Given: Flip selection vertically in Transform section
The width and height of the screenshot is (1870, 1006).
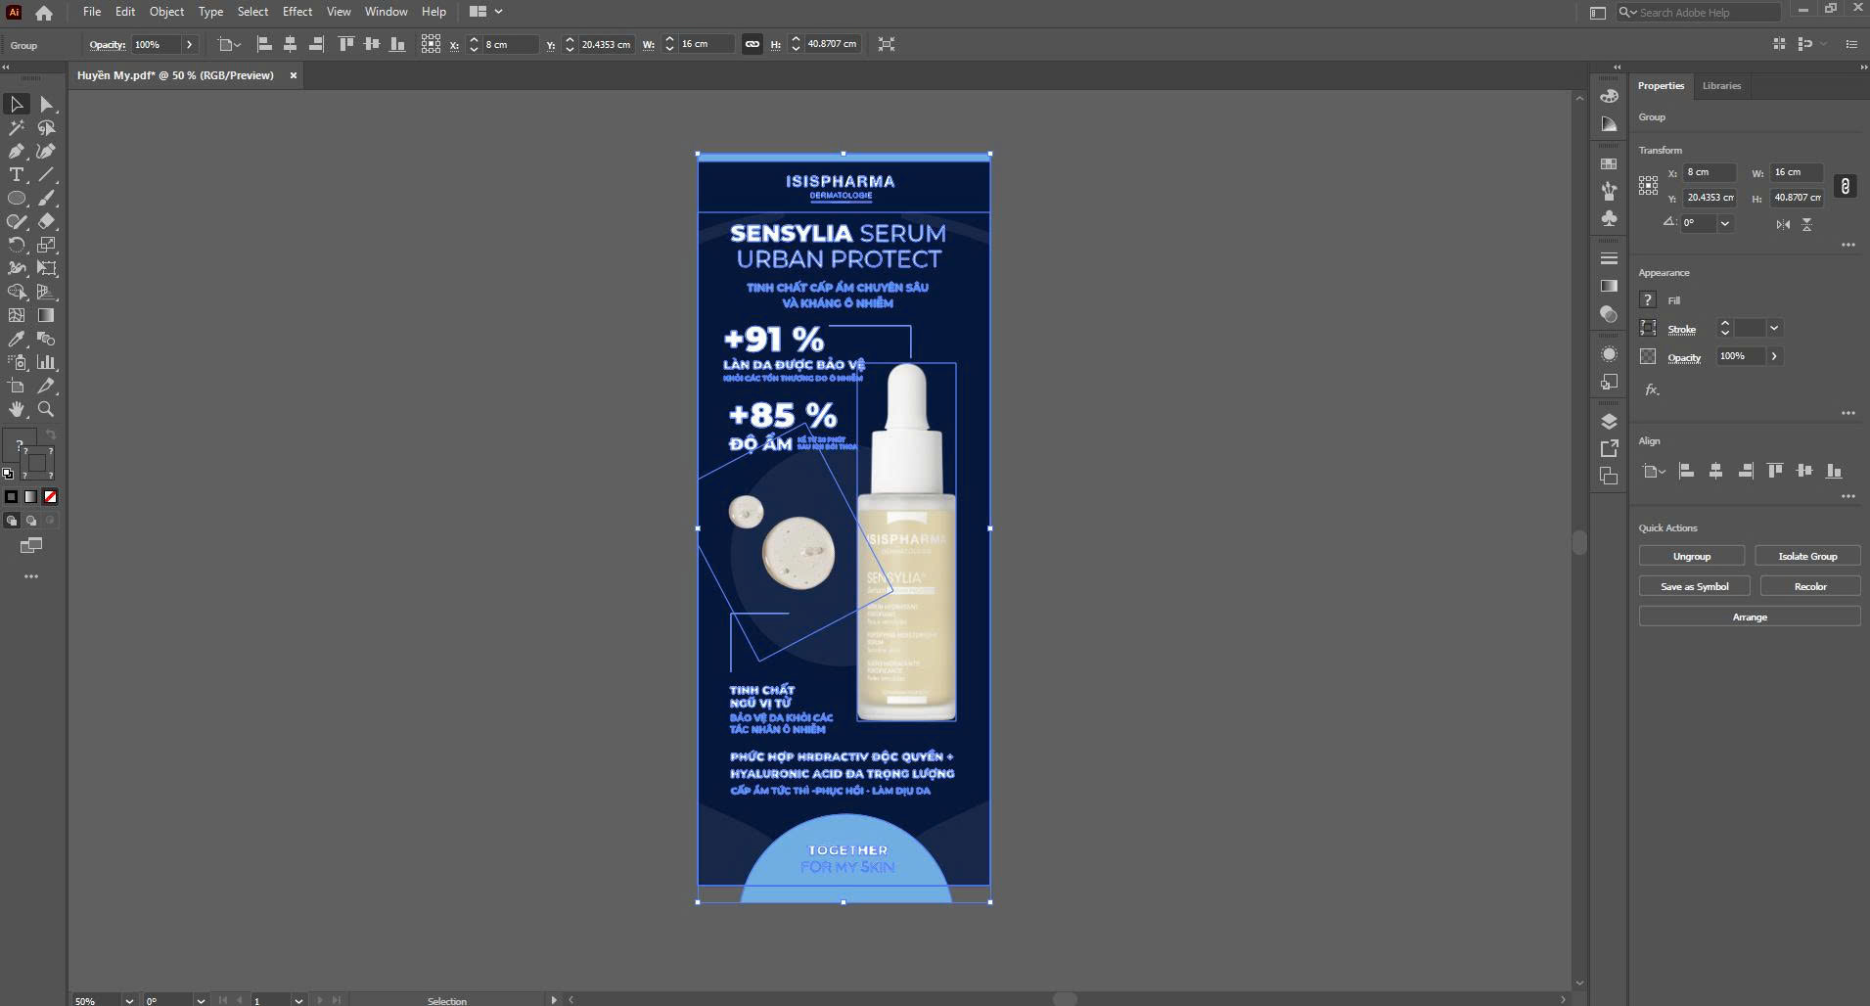Looking at the screenshot, I should point(1806,224).
